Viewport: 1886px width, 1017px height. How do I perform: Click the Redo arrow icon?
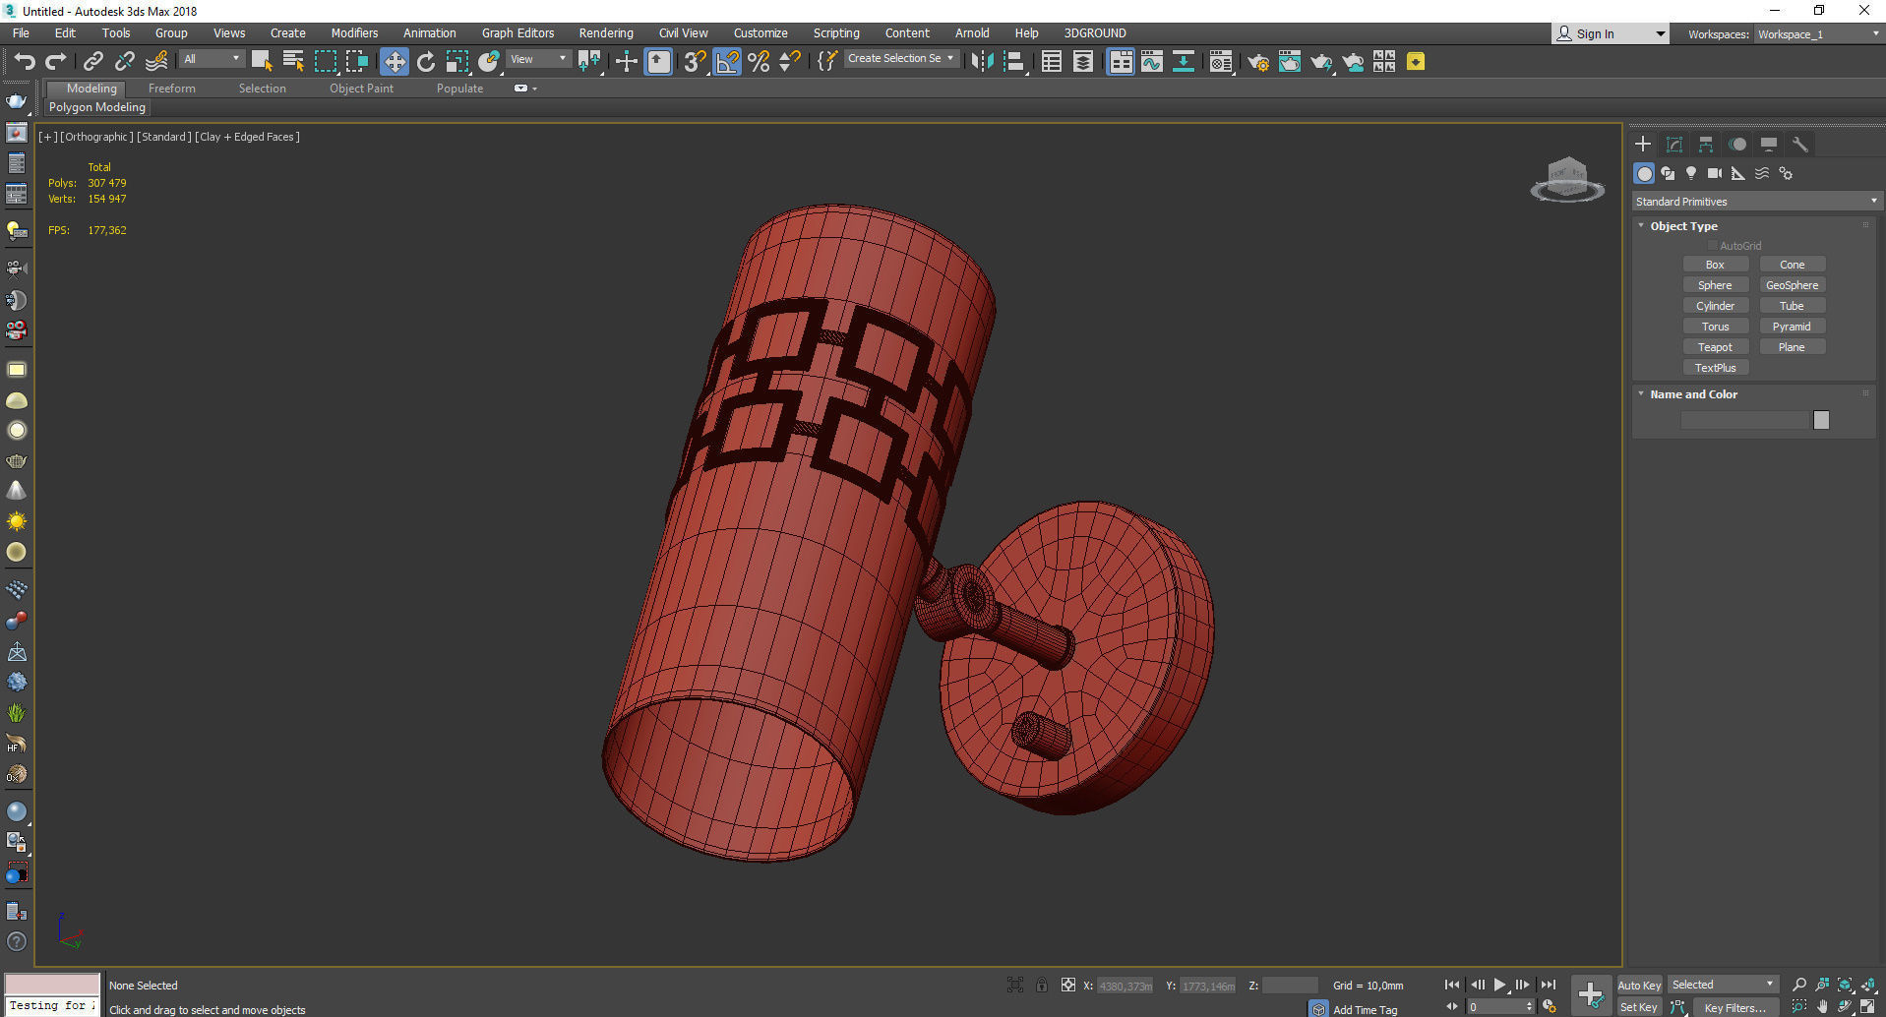[x=55, y=62]
